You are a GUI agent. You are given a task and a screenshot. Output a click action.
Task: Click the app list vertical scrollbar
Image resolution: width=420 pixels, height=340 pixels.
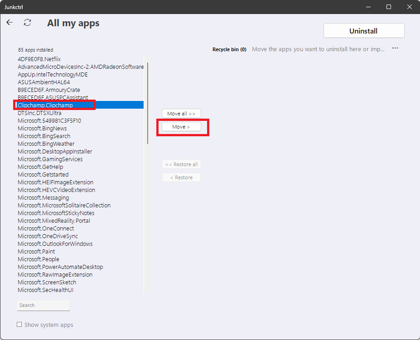click(x=147, y=104)
